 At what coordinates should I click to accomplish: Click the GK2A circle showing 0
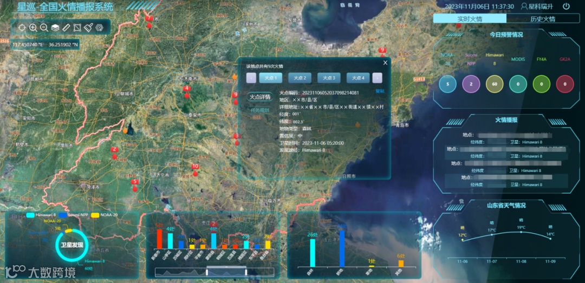tap(565, 84)
